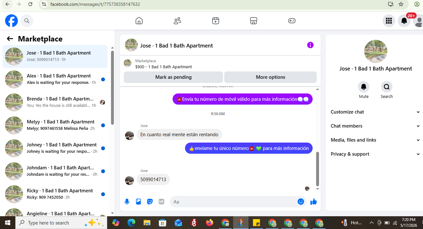Open Brenda conversation in chat list
423x229 pixels.
[55, 102]
